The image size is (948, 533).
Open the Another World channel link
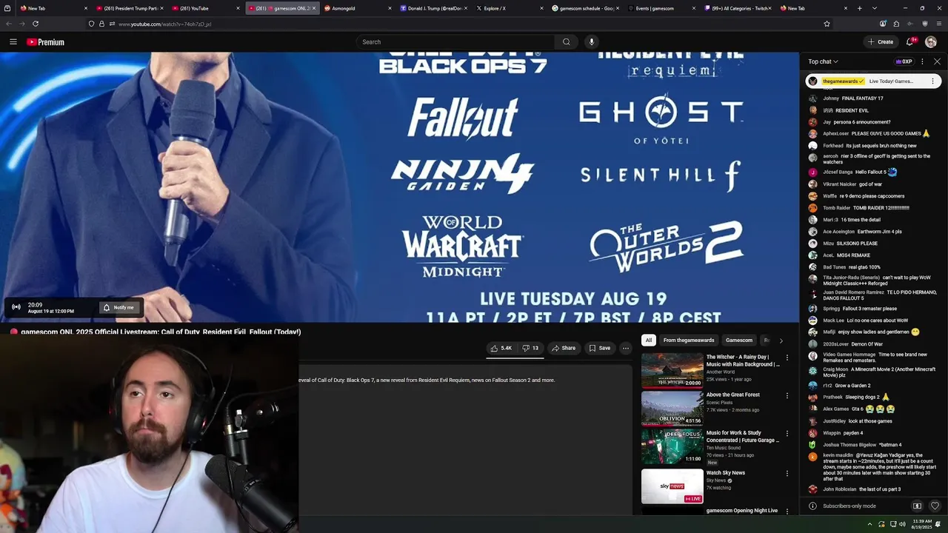[721, 372]
